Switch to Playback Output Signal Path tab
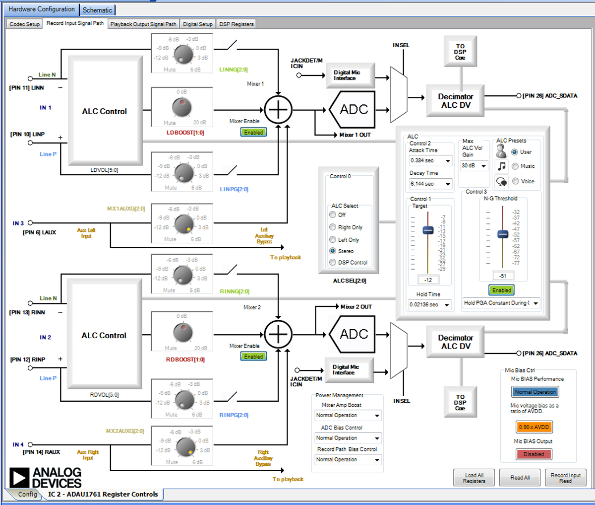The height and width of the screenshot is (505, 595). click(x=143, y=24)
